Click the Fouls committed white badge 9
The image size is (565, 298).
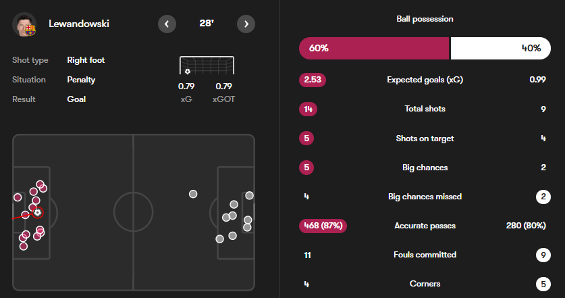(543, 255)
